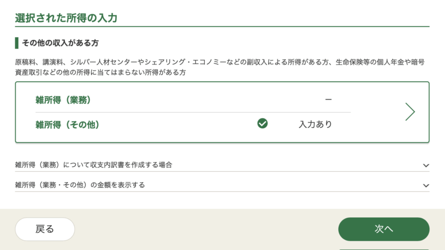Click the description starting with 原稿料、講演料
This screenshot has width=445, height=250.
[x=220, y=62]
